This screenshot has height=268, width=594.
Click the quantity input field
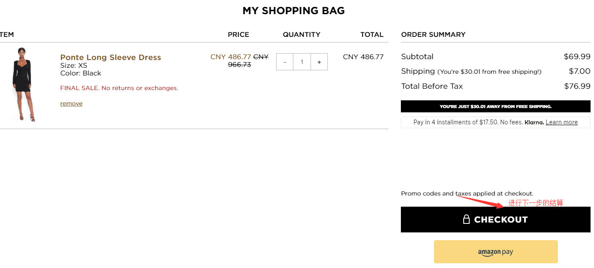pyautogui.click(x=302, y=62)
